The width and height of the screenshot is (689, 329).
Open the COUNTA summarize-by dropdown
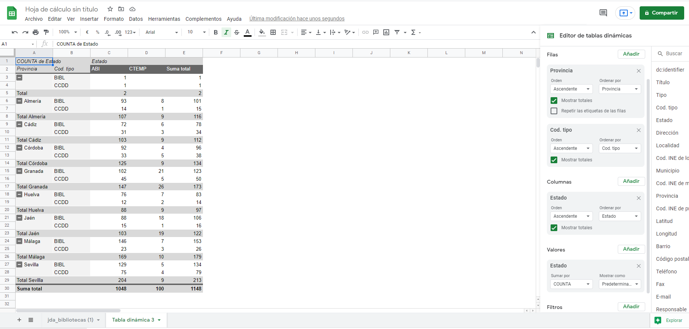pyautogui.click(x=571, y=284)
